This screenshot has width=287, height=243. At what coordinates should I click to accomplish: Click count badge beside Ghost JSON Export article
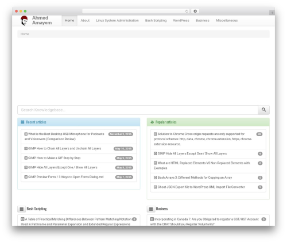[260, 187]
